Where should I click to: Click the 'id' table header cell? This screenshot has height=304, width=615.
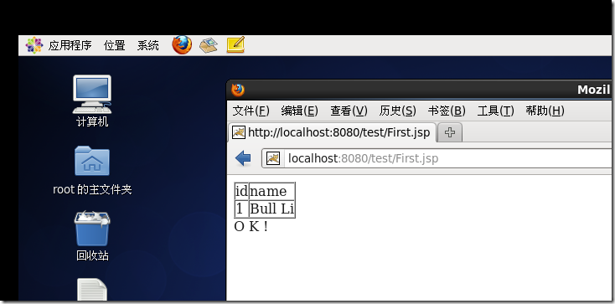tap(241, 192)
